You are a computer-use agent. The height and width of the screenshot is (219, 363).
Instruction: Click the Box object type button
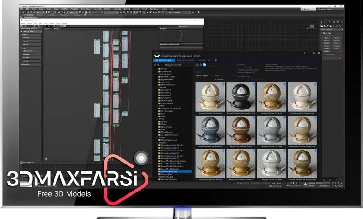(326, 38)
